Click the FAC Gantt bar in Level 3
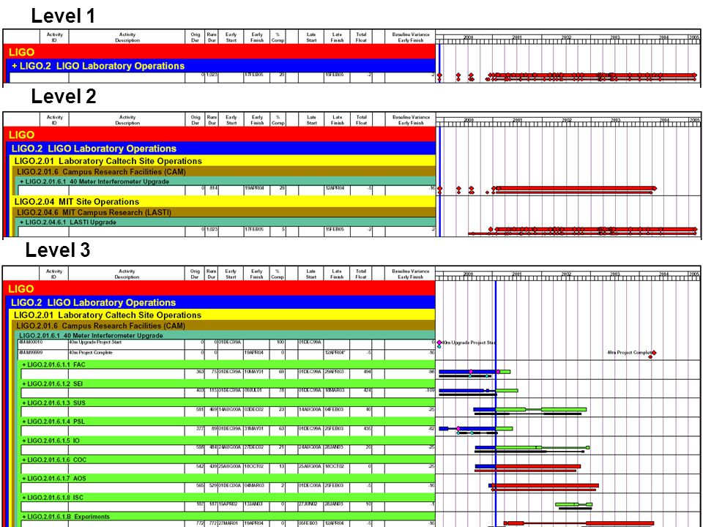This screenshot has height=527, width=703. pyautogui.click(x=475, y=372)
